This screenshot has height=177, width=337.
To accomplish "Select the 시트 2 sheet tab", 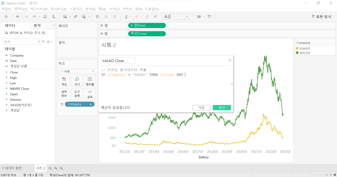I will pyautogui.click(x=41, y=168).
